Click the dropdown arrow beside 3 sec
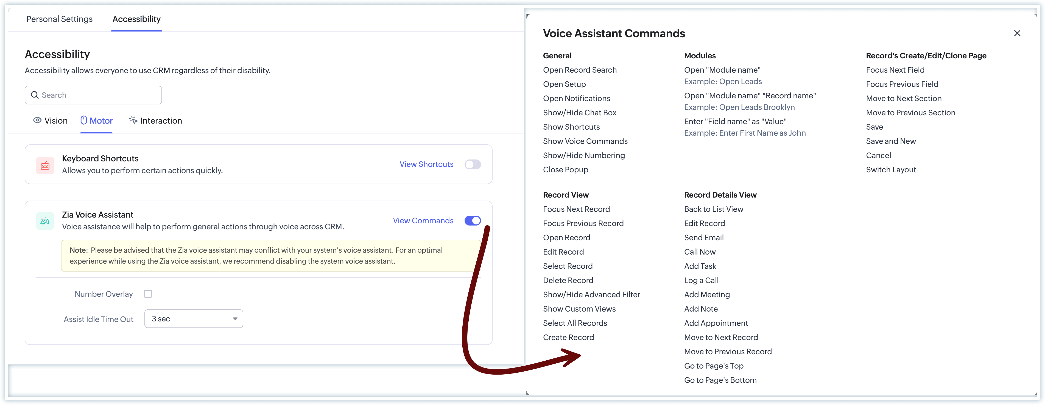This screenshot has height=405, width=1045. [x=235, y=319]
